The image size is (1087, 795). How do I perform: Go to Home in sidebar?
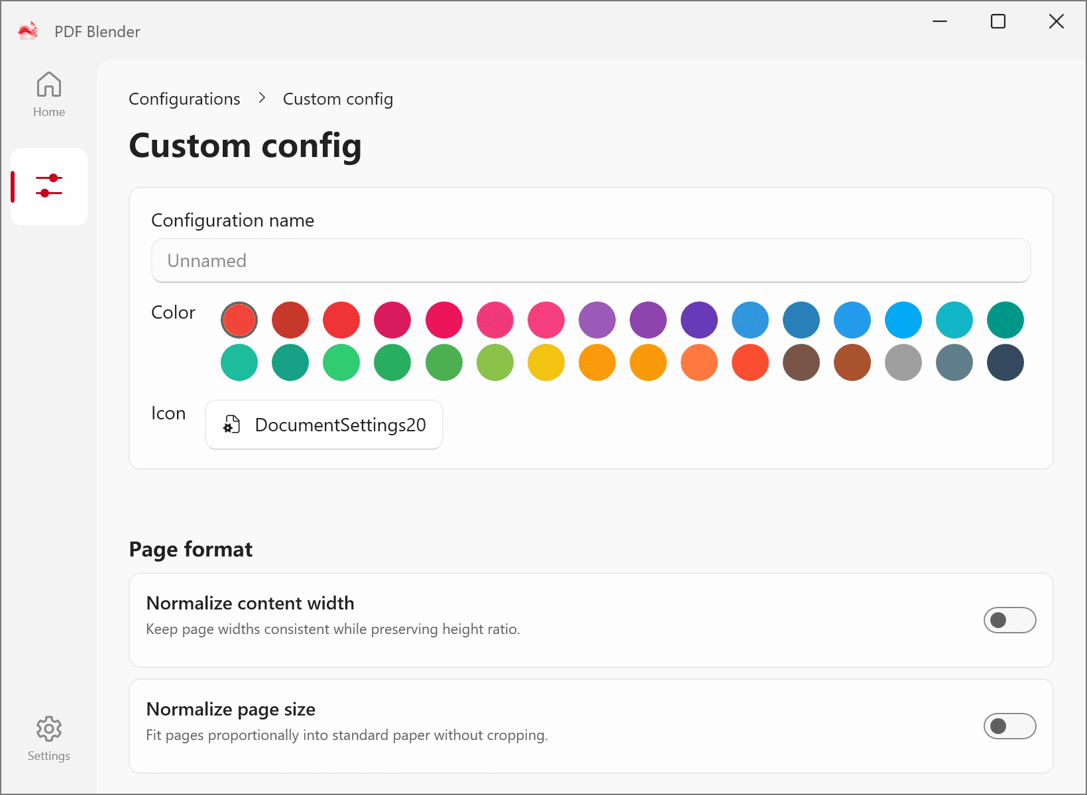[x=49, y=95]
